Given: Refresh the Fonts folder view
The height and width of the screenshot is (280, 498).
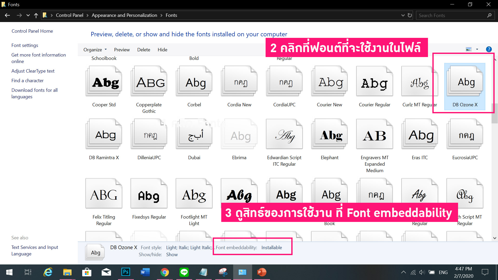Looking at the screenshot, I should (x=410, y=15).
